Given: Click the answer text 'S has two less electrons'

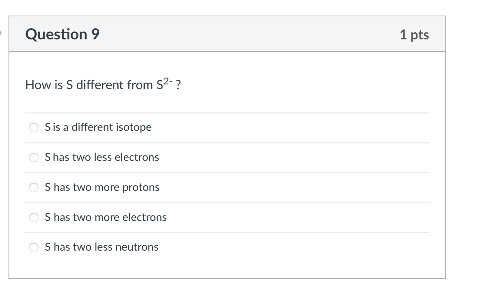Looking at the screenshot, I should tap(102, 157).
